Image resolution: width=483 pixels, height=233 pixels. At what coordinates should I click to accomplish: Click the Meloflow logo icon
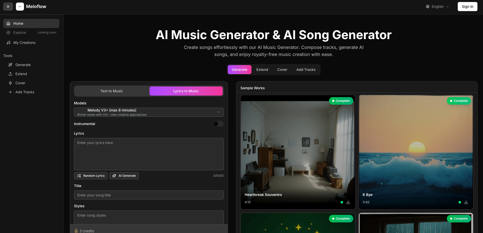click(20, 7)
